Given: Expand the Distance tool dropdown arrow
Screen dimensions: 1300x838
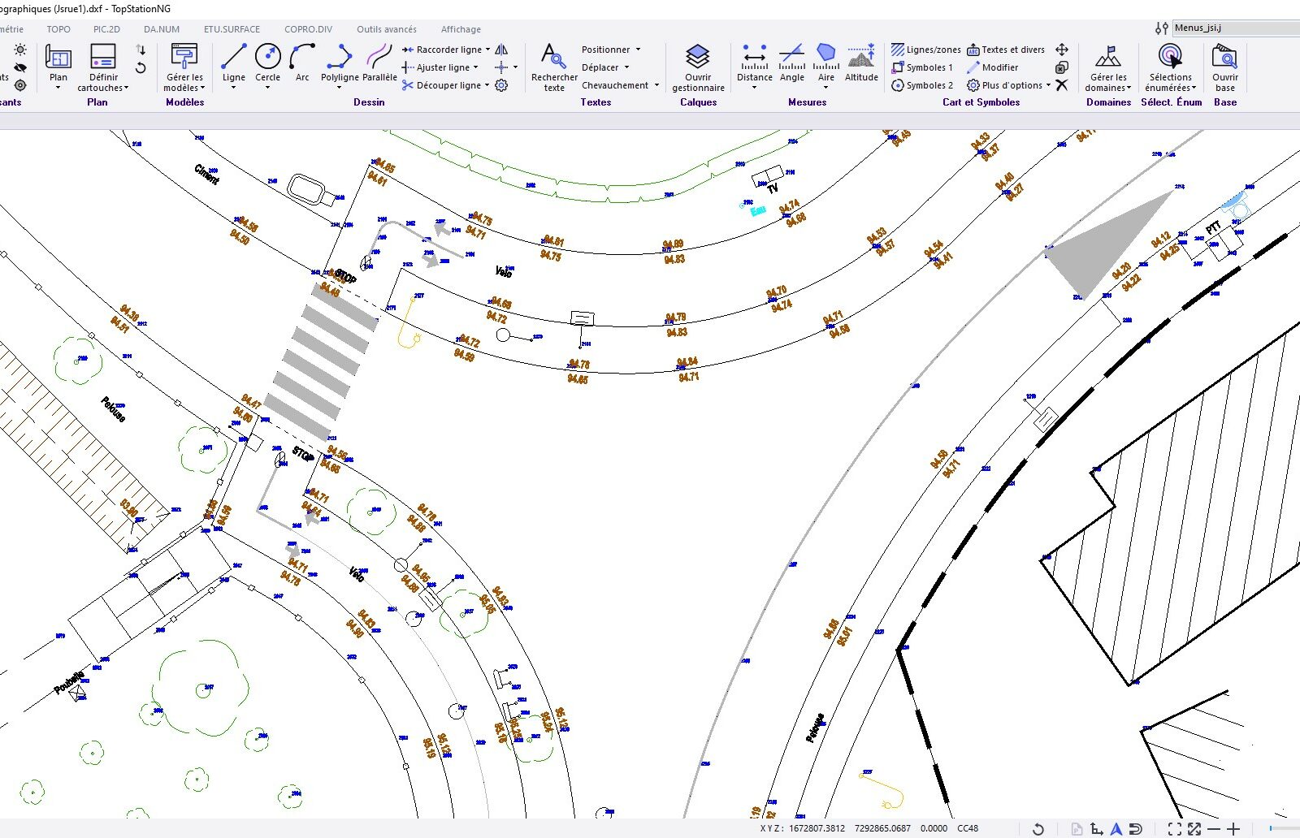Looking at the screenshot, I should pyautogui.click(x=754, y=88).
